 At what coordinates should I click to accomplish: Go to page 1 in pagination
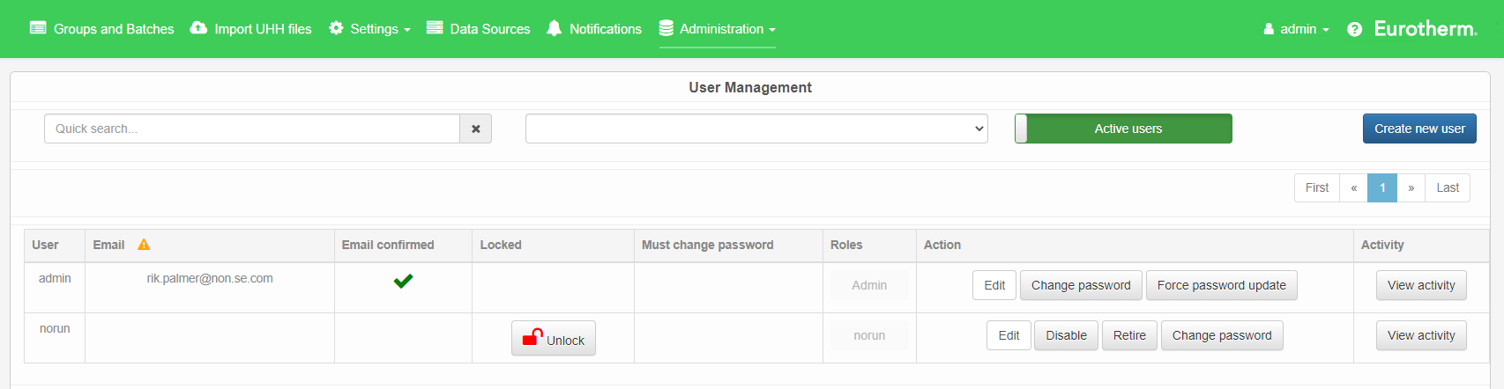pos(1381,187)
